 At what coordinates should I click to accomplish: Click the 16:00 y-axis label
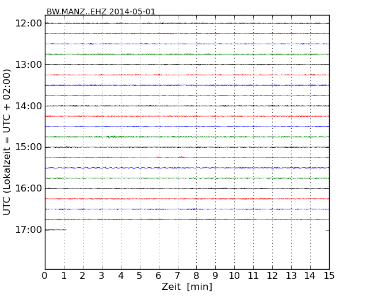[x=28, y=189]
